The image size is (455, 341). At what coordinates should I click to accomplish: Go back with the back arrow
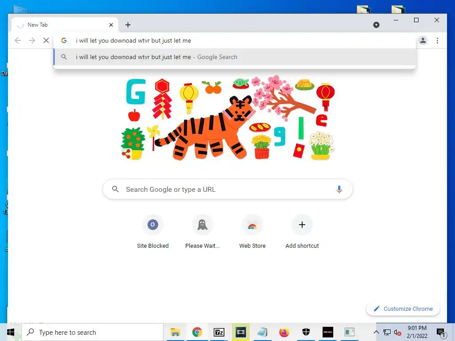18,40
